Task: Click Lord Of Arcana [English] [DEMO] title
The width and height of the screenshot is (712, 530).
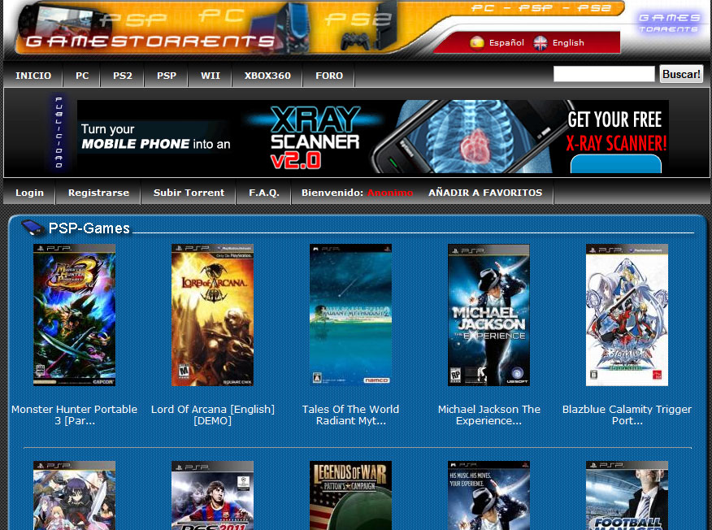Action: pyautogui.click(x=212, y=415)
